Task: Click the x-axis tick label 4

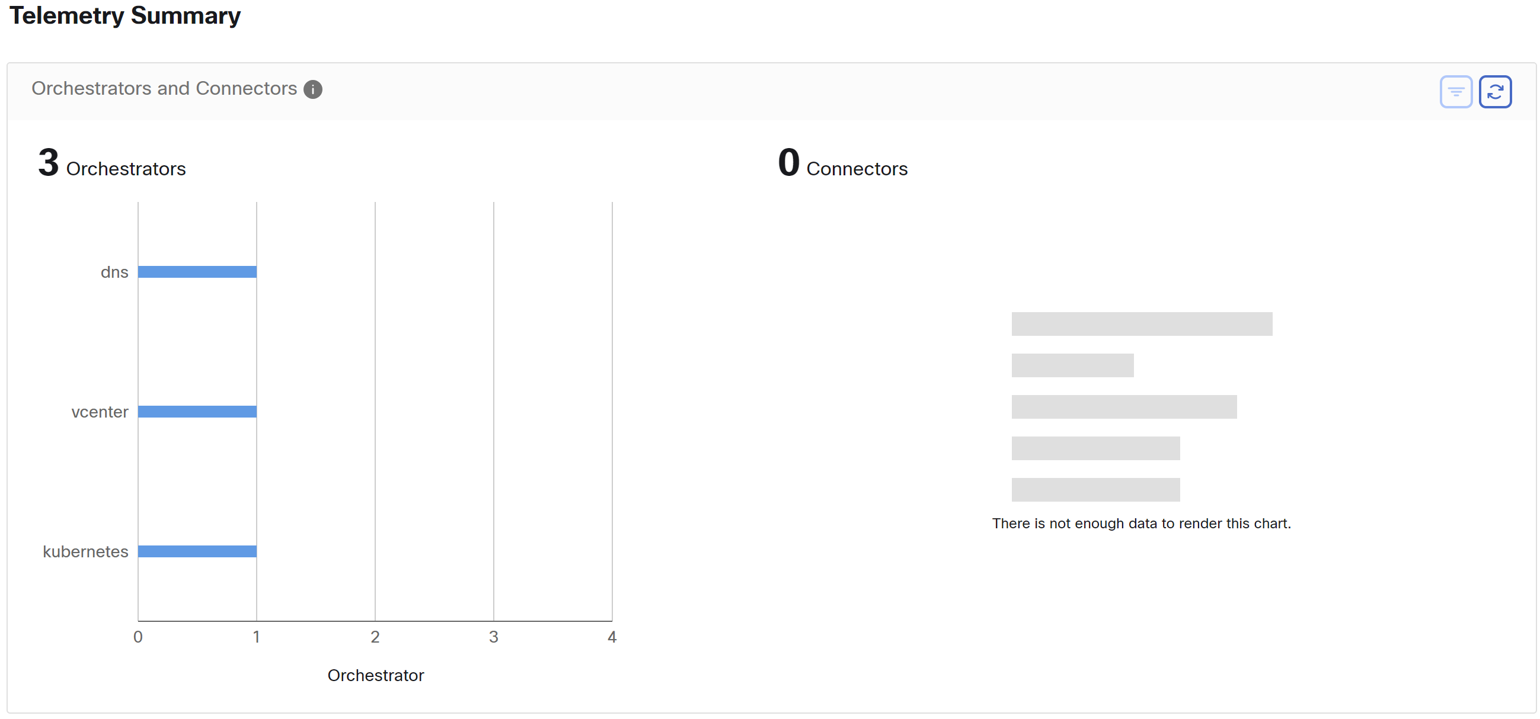Action: [612, 637]
